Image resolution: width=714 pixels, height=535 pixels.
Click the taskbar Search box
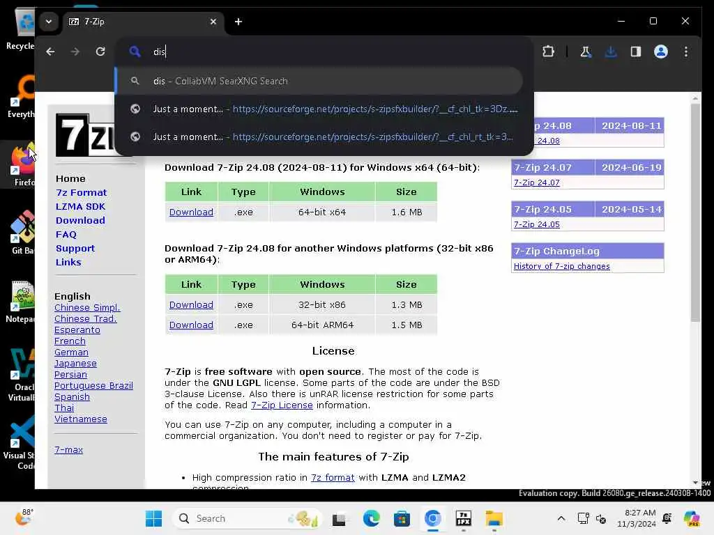pyautogui.click(x=247, y=518)
